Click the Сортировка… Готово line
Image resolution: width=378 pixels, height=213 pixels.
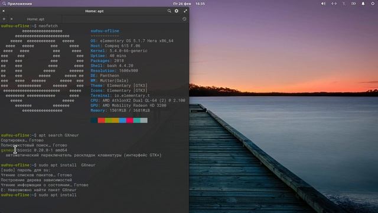click(x=22, y=140)
